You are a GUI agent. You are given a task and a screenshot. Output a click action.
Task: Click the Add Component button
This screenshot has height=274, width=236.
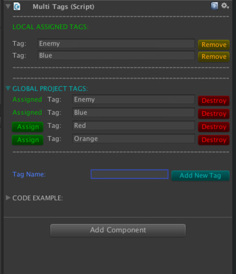118,230
